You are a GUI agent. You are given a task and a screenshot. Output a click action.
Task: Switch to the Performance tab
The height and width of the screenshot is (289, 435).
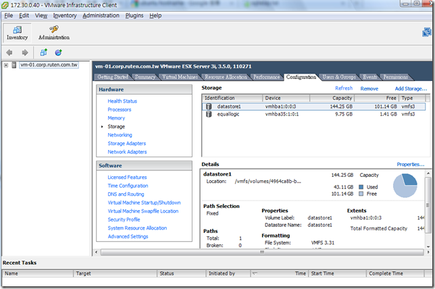click(x=267, y=77)
